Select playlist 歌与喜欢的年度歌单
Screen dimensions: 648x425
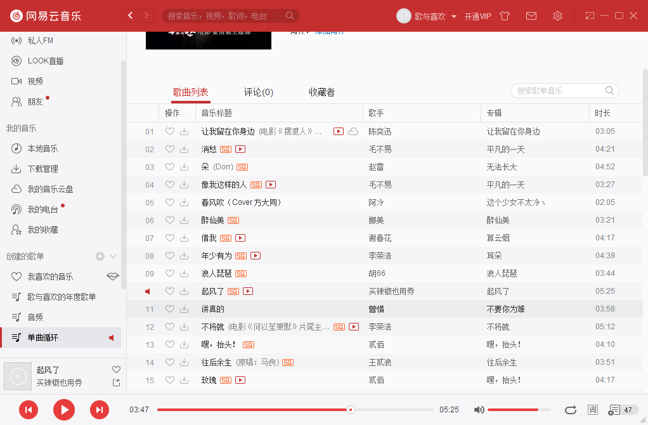coord(60,297)
